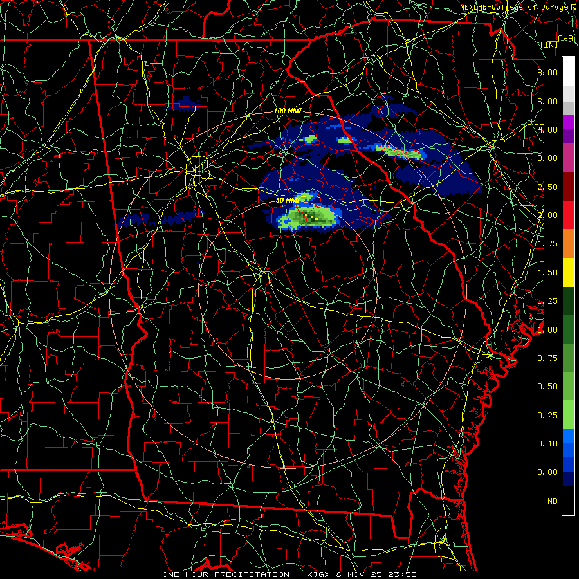Click the 1.50 legend value

click(x=547, y=272)
